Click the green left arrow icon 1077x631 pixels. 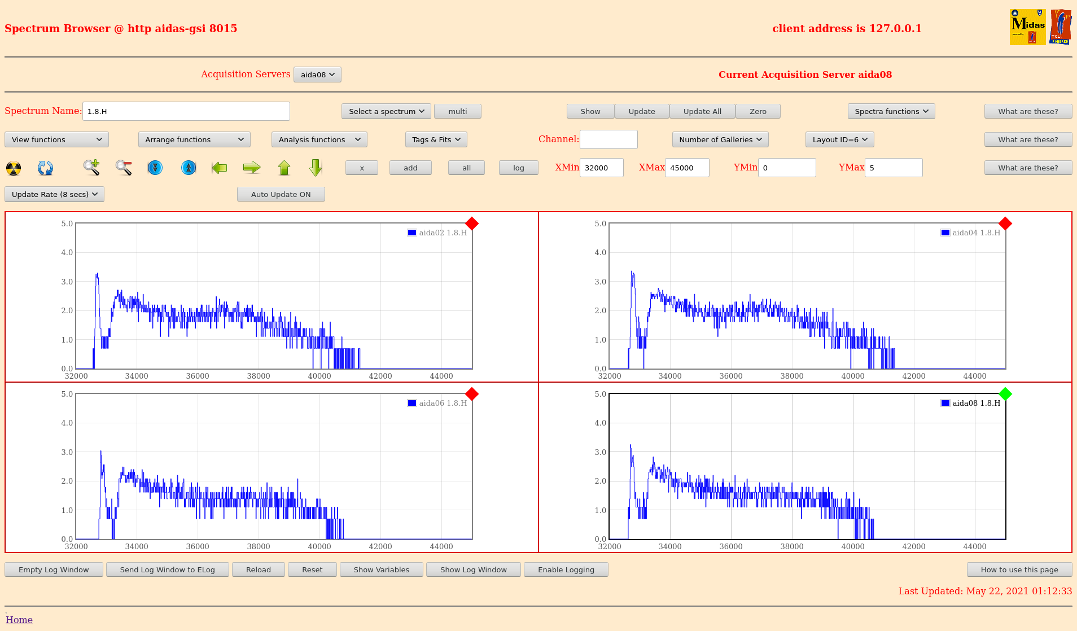pos(220,168)
